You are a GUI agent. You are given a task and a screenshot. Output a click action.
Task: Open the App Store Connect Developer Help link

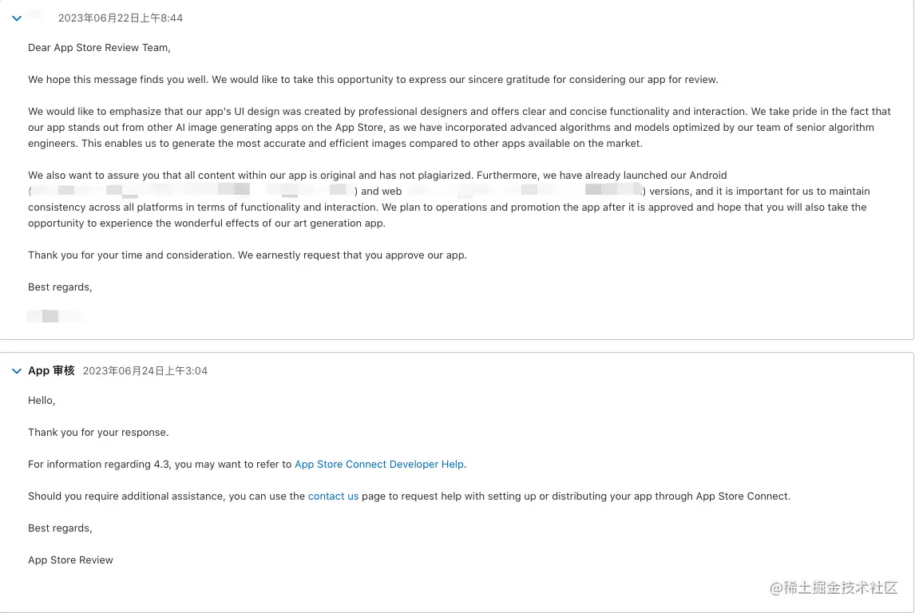click(379, 465)
